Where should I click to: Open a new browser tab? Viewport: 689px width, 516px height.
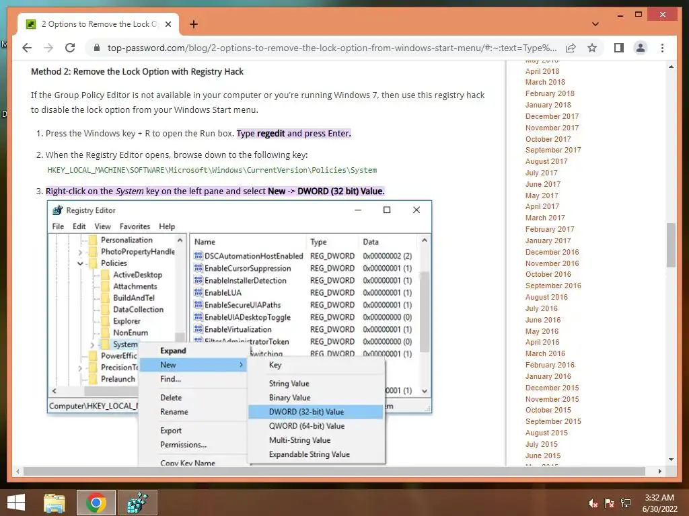click(194, 24)
